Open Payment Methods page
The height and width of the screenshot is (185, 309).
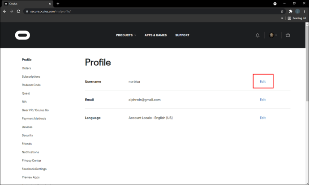34,119
